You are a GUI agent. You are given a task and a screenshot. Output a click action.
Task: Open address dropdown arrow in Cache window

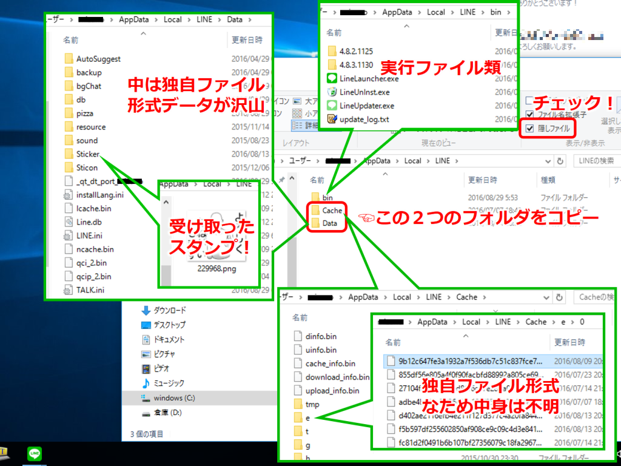(x=546, y=297)
